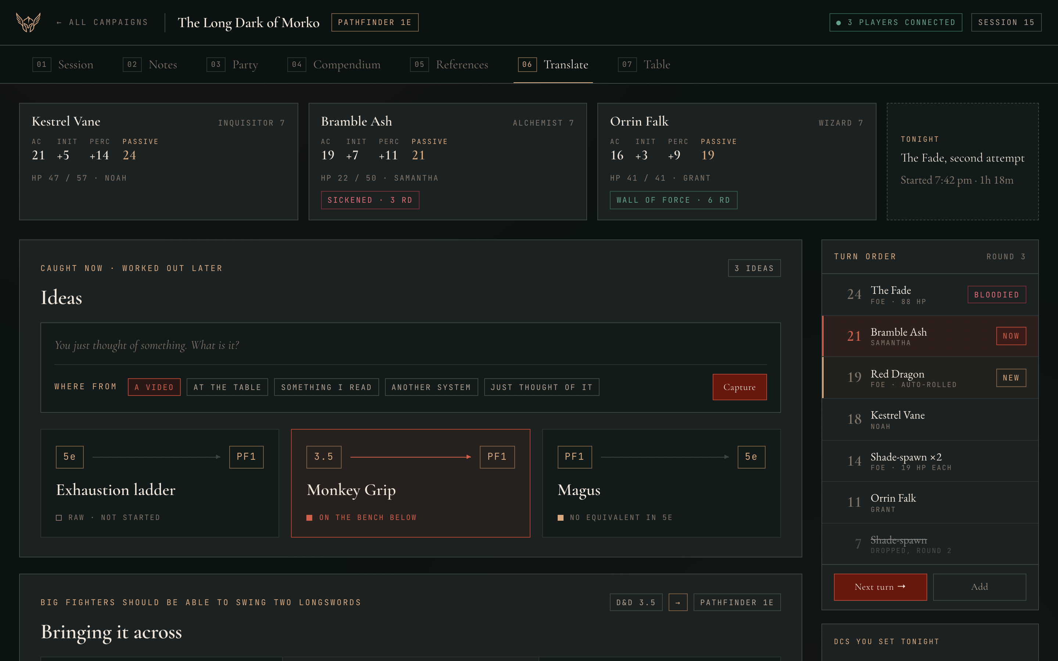This screenshot has height=661, width=1058.
Task: Open Bramble Ash's character card
Action: point(448,161)
